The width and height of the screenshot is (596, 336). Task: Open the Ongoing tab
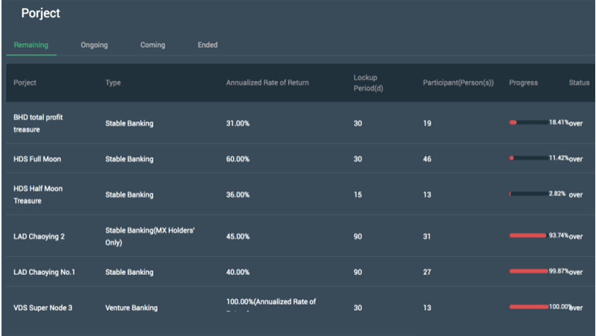95,45
